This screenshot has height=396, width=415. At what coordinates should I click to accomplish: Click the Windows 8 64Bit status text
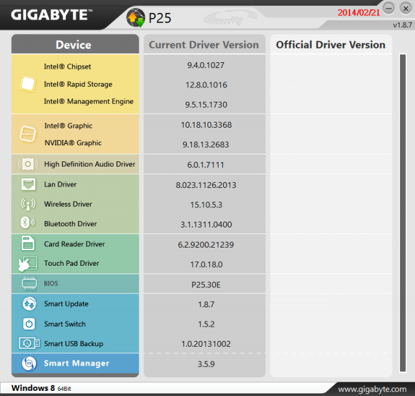click(41, 388)
